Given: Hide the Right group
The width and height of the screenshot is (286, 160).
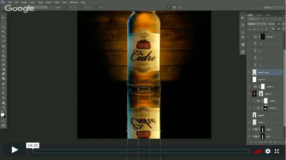Looking at the screenshot, I should click(249, 129).
